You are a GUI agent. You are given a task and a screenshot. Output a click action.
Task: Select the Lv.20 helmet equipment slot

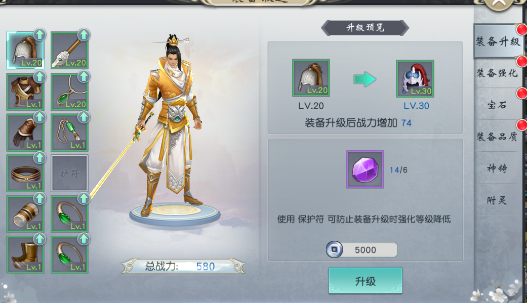[x=25, y=50]
